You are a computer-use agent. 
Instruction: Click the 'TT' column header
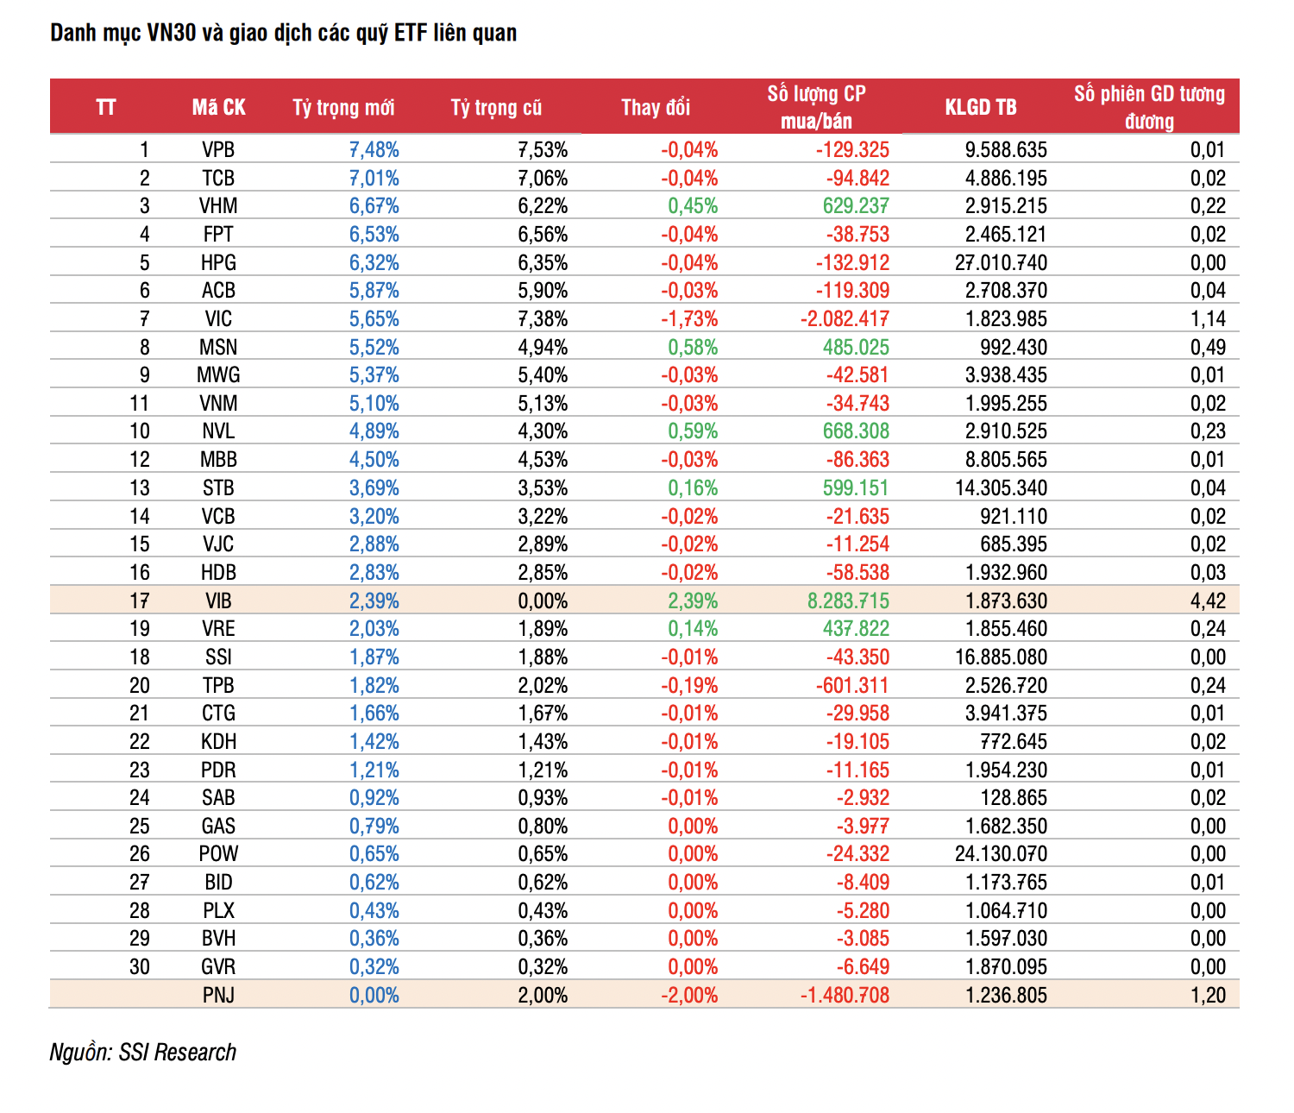(106, 107)
